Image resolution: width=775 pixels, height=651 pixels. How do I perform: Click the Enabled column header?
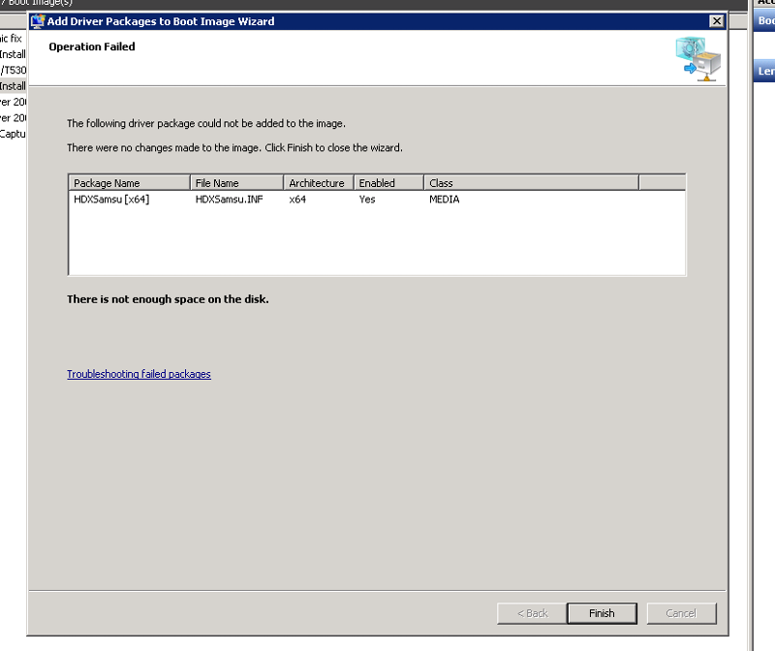388,183
